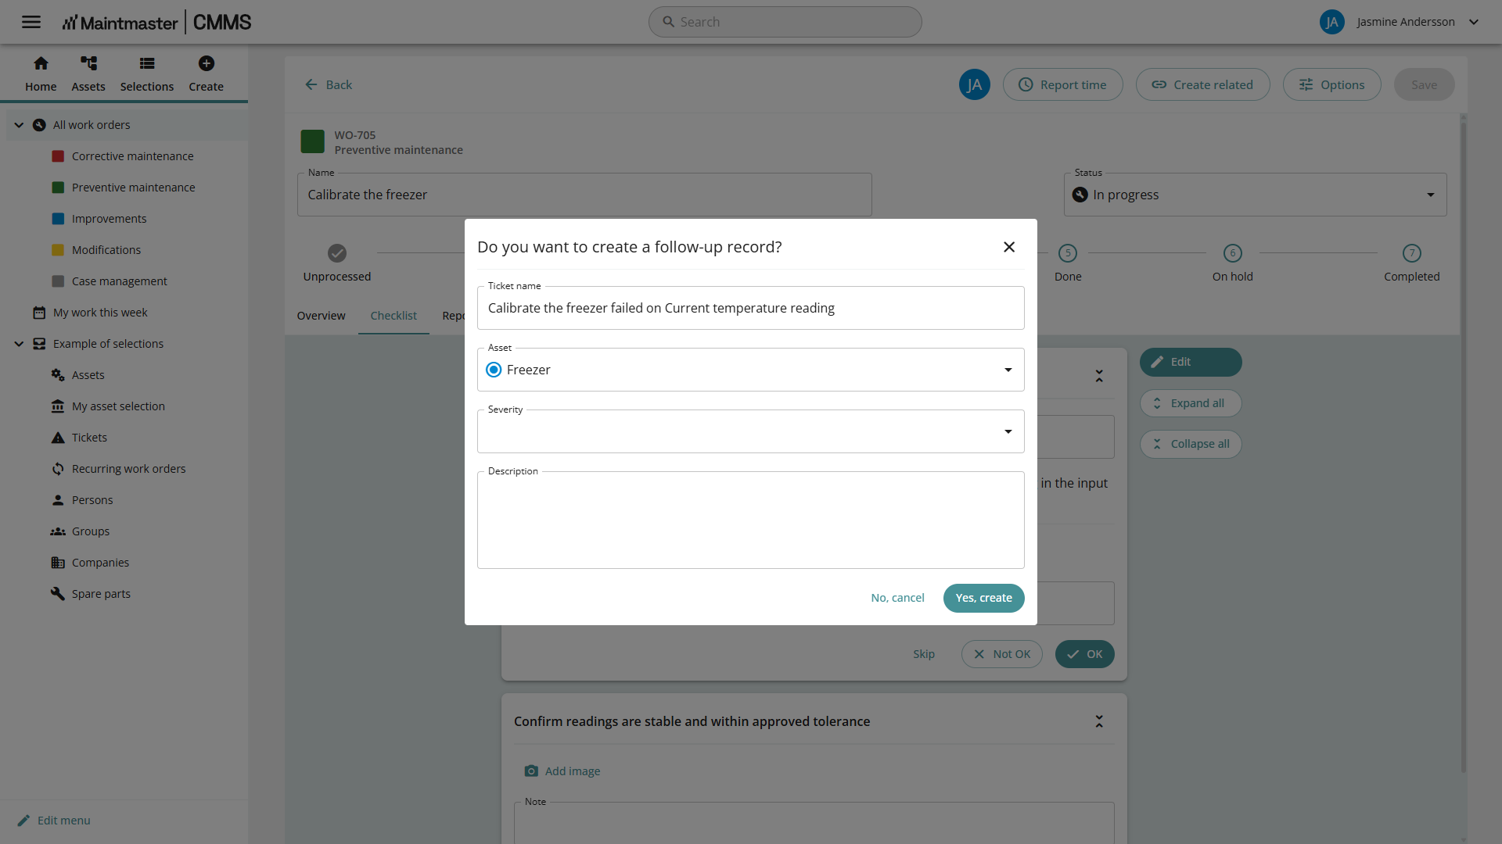Click the Create related button

tap(1202, 84)
